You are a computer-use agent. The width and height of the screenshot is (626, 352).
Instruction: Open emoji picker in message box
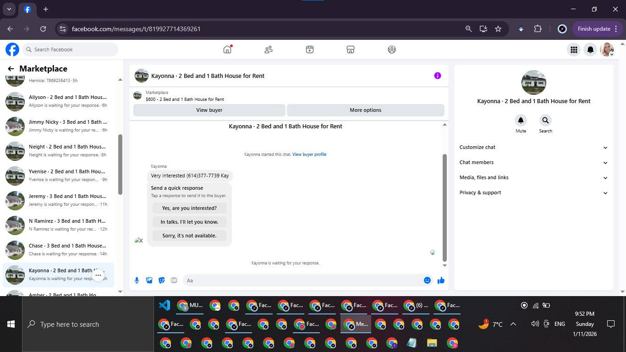(427, 280)
